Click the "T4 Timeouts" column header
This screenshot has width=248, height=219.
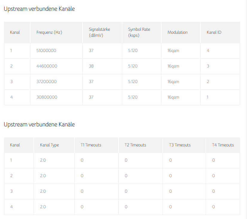[x=223, y=145]
